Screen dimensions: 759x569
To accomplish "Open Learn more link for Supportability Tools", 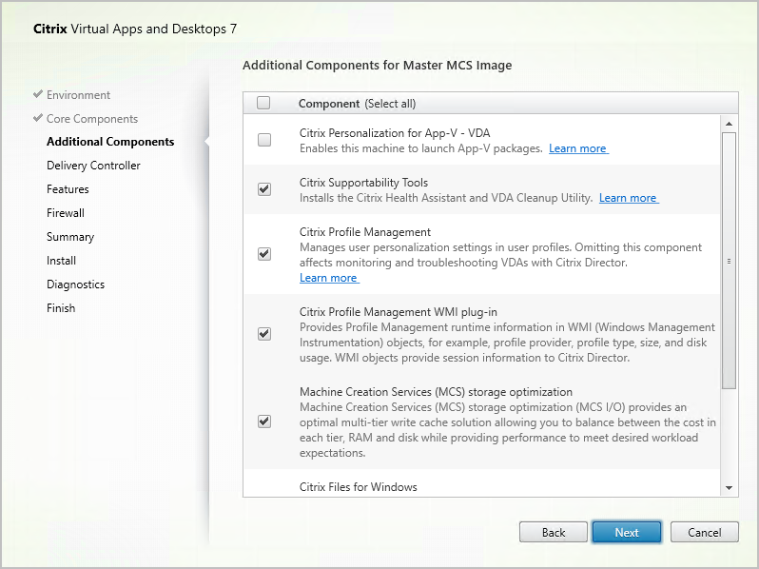I will pyautogui.click(x=628, y=198).
